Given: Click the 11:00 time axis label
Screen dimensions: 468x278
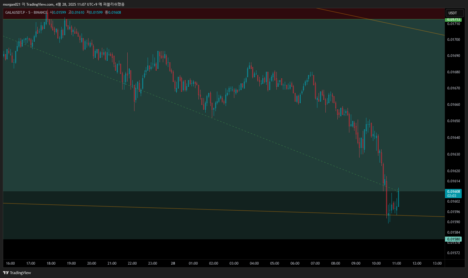Looking at the screenshot, I should pos(397,263).
